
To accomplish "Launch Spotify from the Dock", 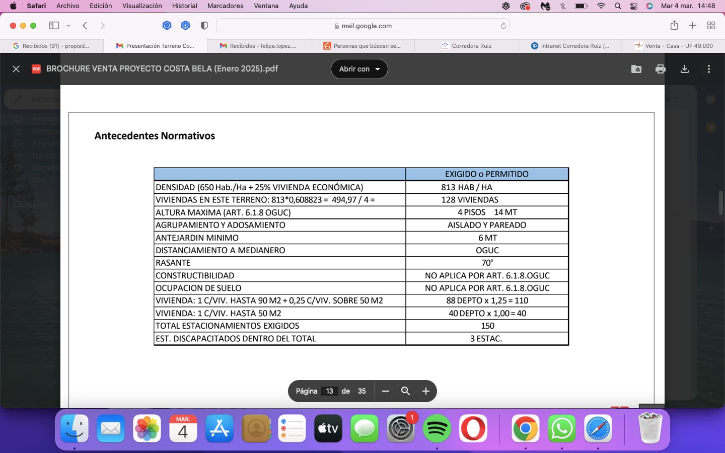I will (x=437, y=428).
